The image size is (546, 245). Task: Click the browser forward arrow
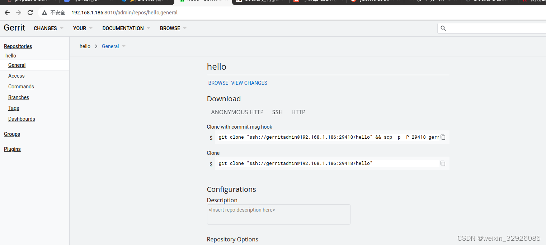click(x=18, y=12)
